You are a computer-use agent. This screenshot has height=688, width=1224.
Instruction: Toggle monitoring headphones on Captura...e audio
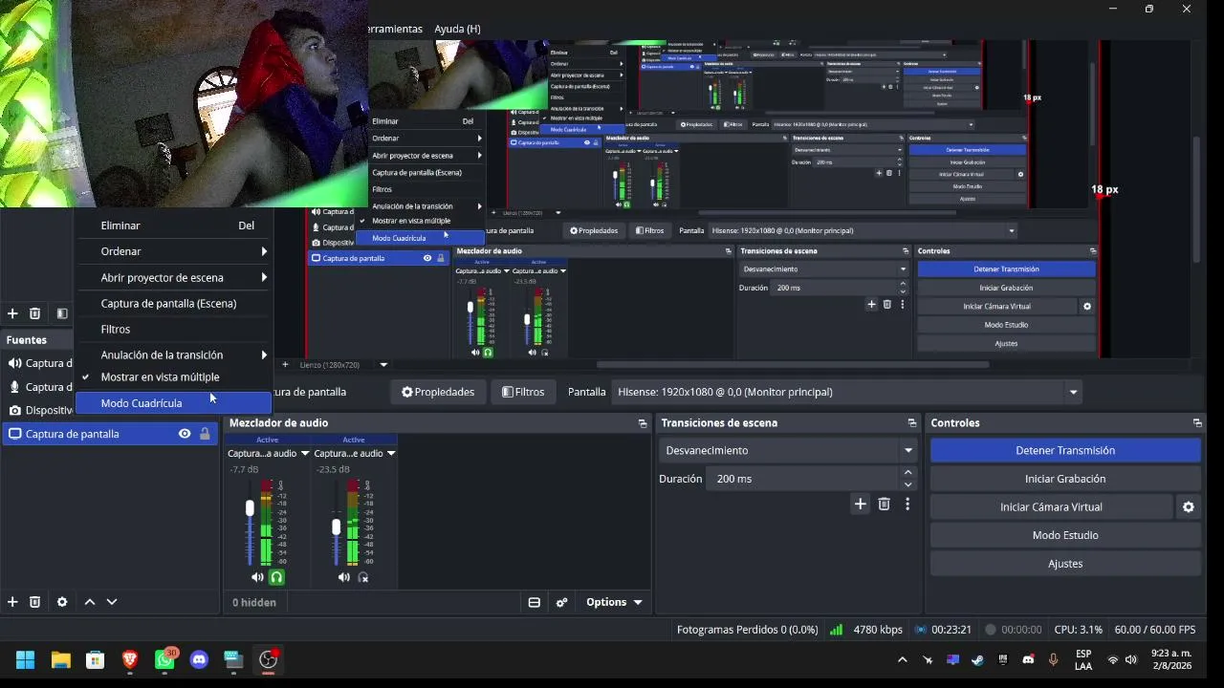point(362,577)
